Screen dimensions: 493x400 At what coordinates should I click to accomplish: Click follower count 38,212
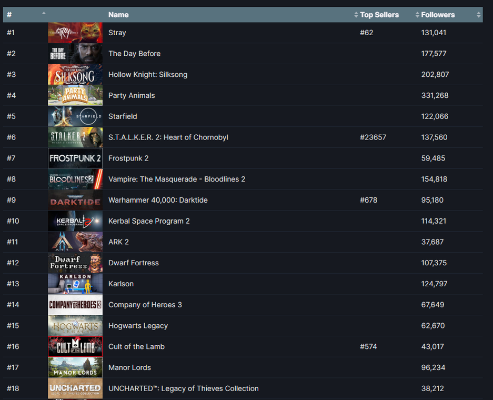(432, 388)
